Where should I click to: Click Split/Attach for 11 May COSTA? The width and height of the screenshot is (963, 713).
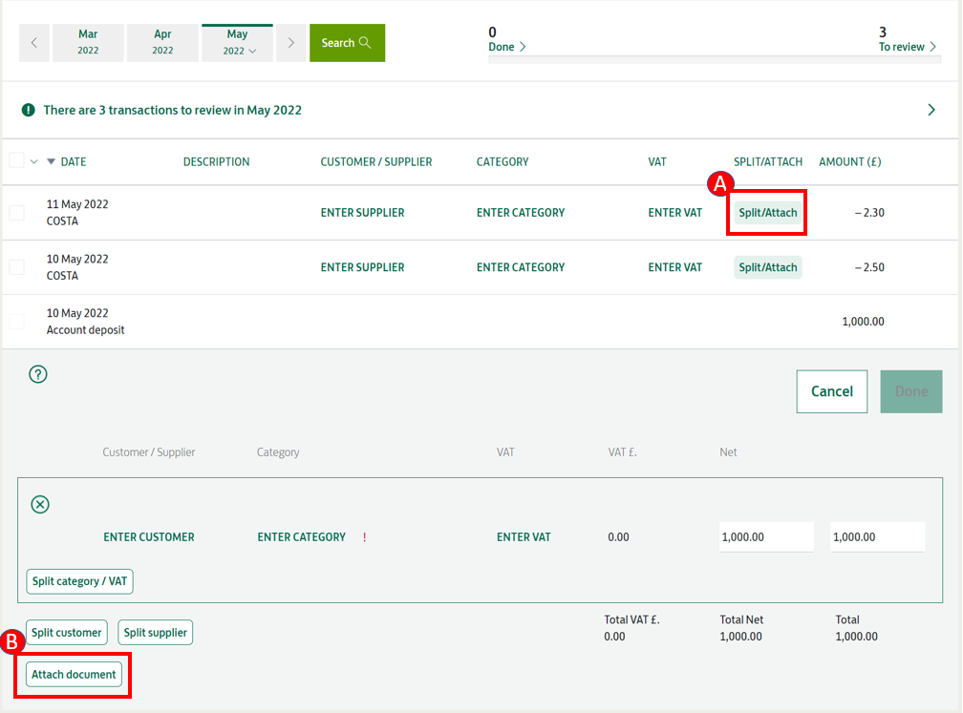point(767,213)
